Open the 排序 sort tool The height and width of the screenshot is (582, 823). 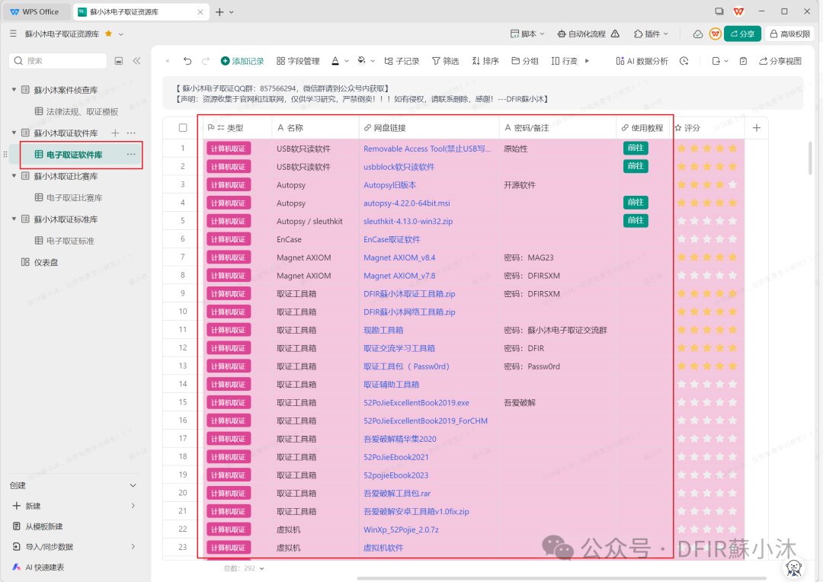pos(485,61)
